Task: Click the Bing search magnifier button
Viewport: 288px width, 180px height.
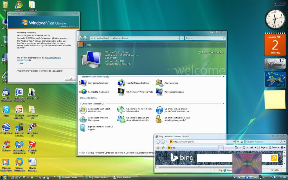Action: pyautogui.click(x=274, y=158)
